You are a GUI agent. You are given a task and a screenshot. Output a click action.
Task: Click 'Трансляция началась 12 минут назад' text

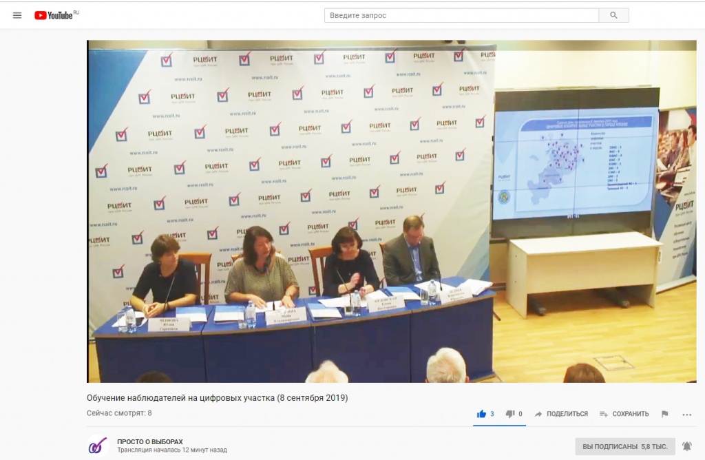pos(172,450)
